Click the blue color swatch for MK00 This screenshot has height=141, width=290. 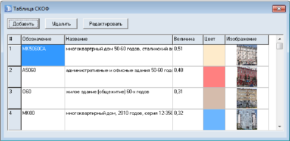click(214, 120)
